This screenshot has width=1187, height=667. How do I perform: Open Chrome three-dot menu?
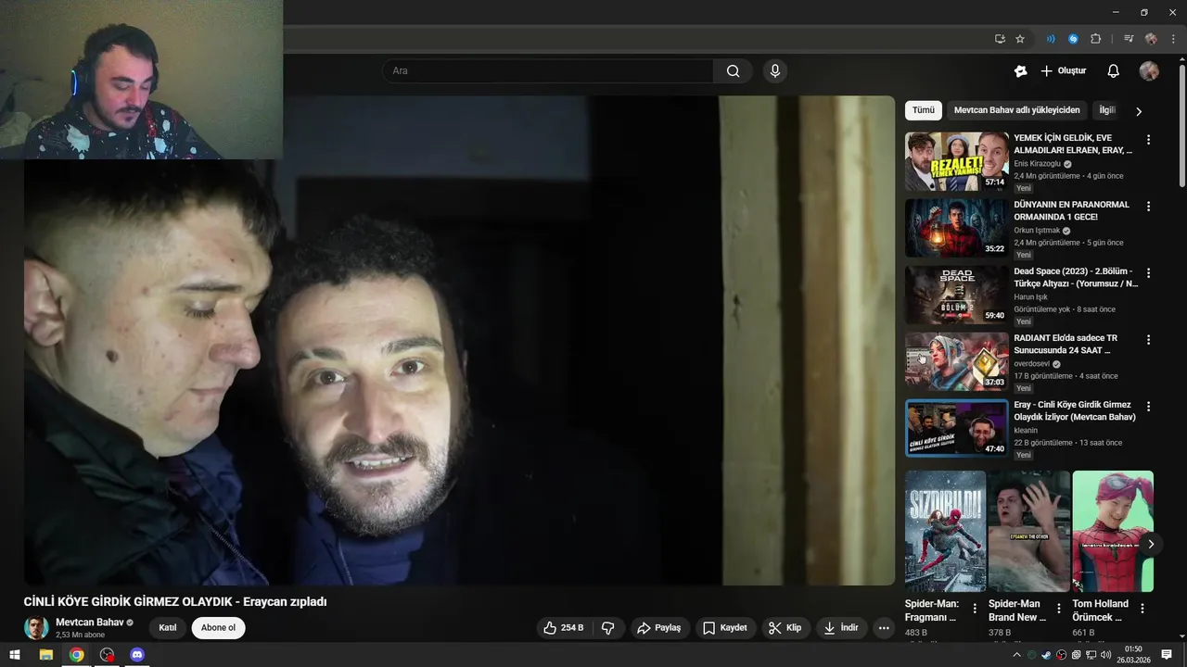coord(1173,39)
